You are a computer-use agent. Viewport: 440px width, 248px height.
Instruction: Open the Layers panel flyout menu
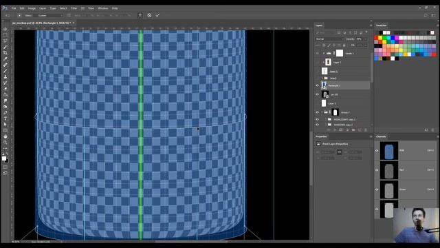point(371,25)
